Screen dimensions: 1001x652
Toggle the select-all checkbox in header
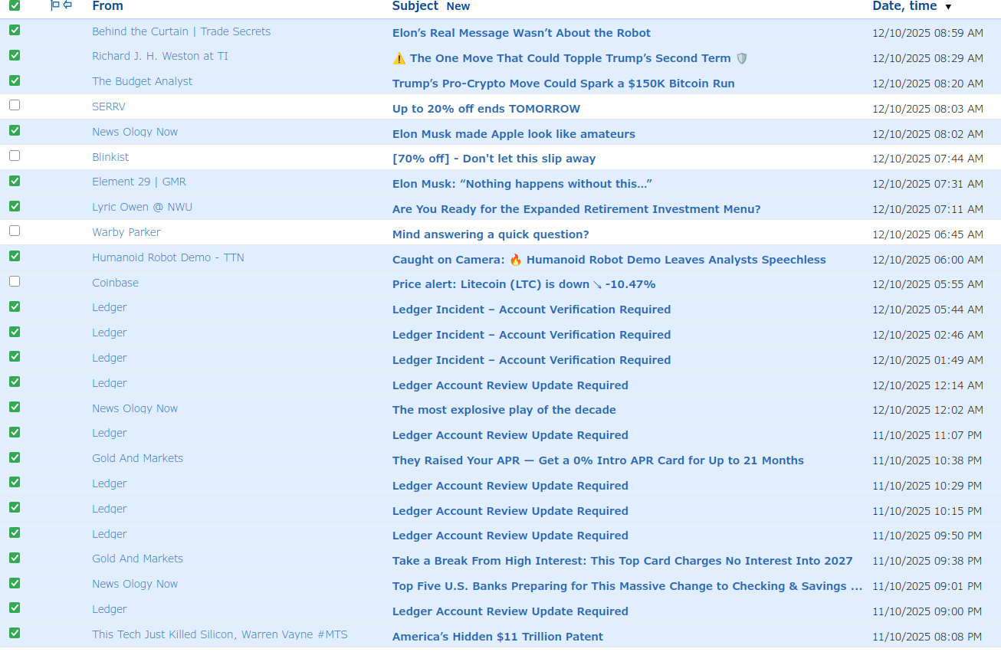tap(15, 6)
